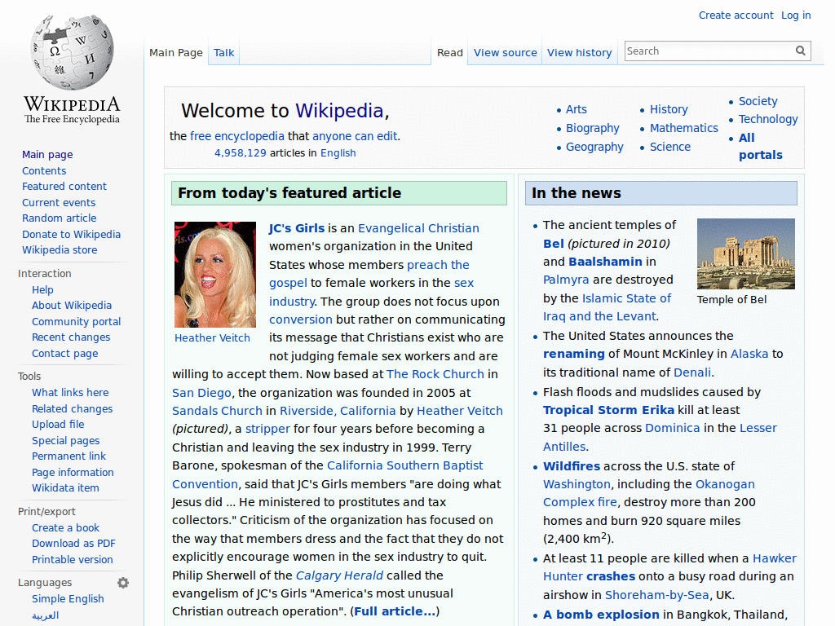Open the Calgary Herald link
This screenshot has height=626, width=835.
(x=339, y=575)
